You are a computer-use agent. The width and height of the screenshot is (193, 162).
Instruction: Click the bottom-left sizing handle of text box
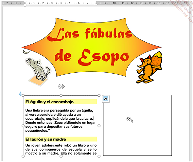click(x=23, y=156)
